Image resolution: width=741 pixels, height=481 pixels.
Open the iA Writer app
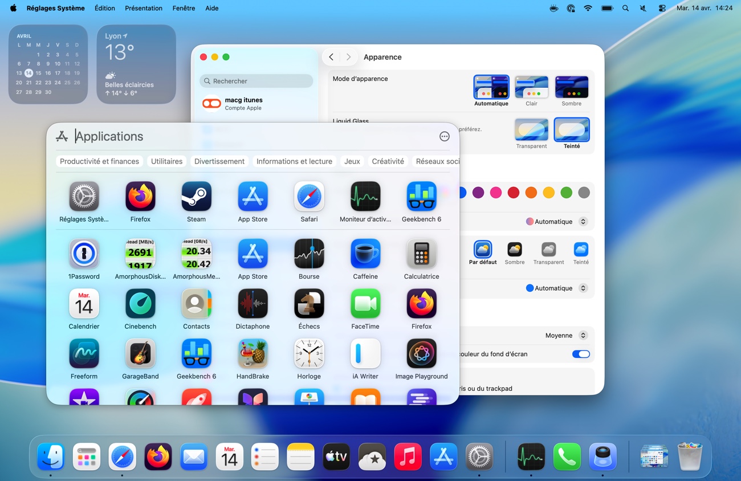365,354
